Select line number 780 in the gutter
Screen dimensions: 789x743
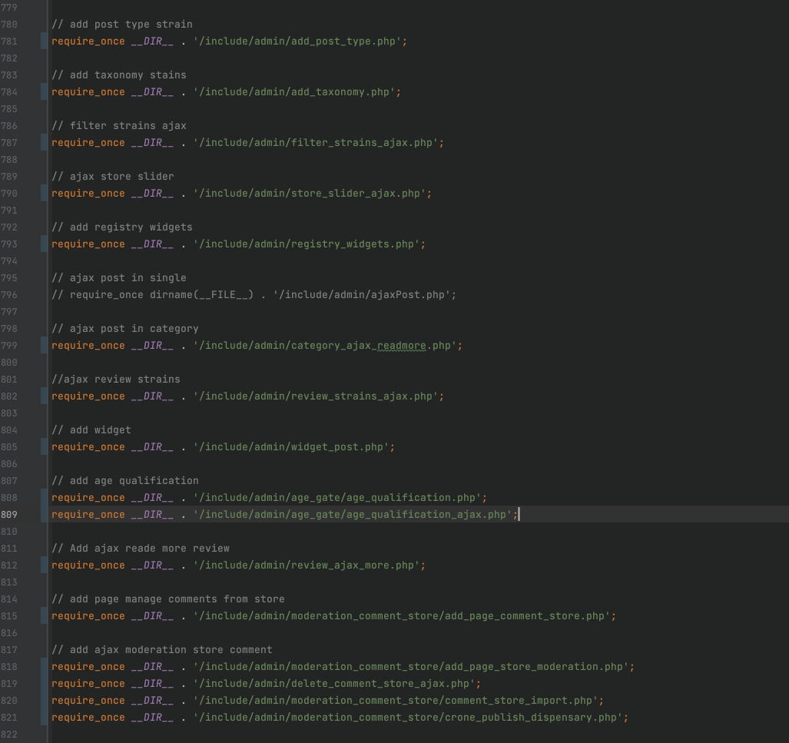11,24
